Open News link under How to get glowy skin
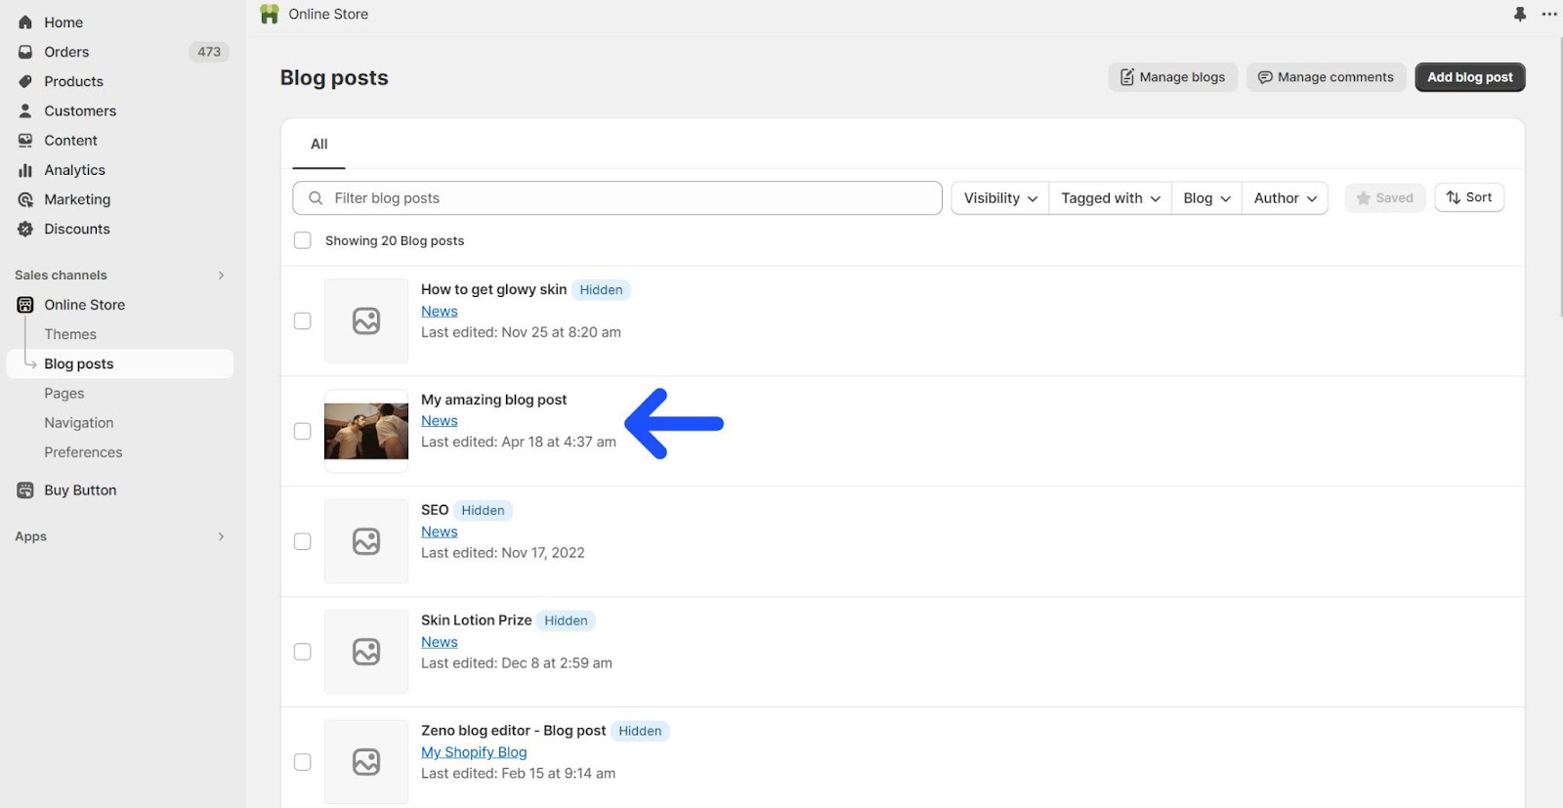 [x=440, y=311]
